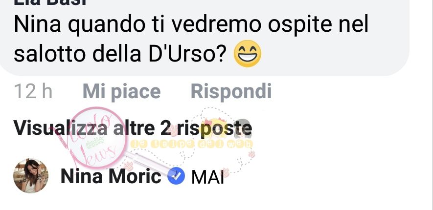Click the blue verified badge checkmark
The image size is (433, 210).
click(x=176, y=177)
